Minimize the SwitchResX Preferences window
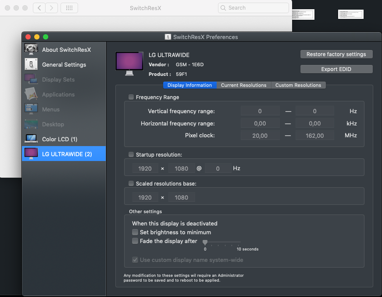This screenshot has width=382, height=297. pos(37,37)
